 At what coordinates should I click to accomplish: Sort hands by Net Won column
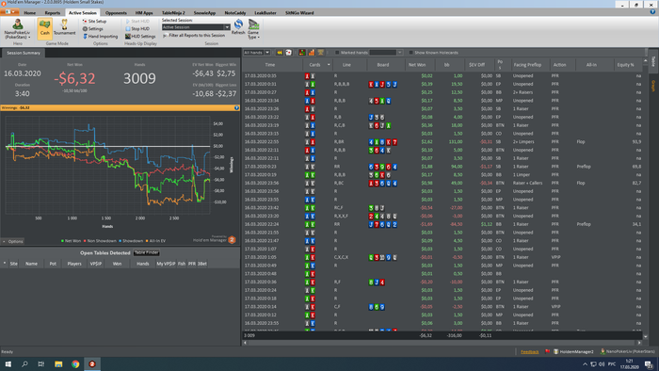[417, 65]
